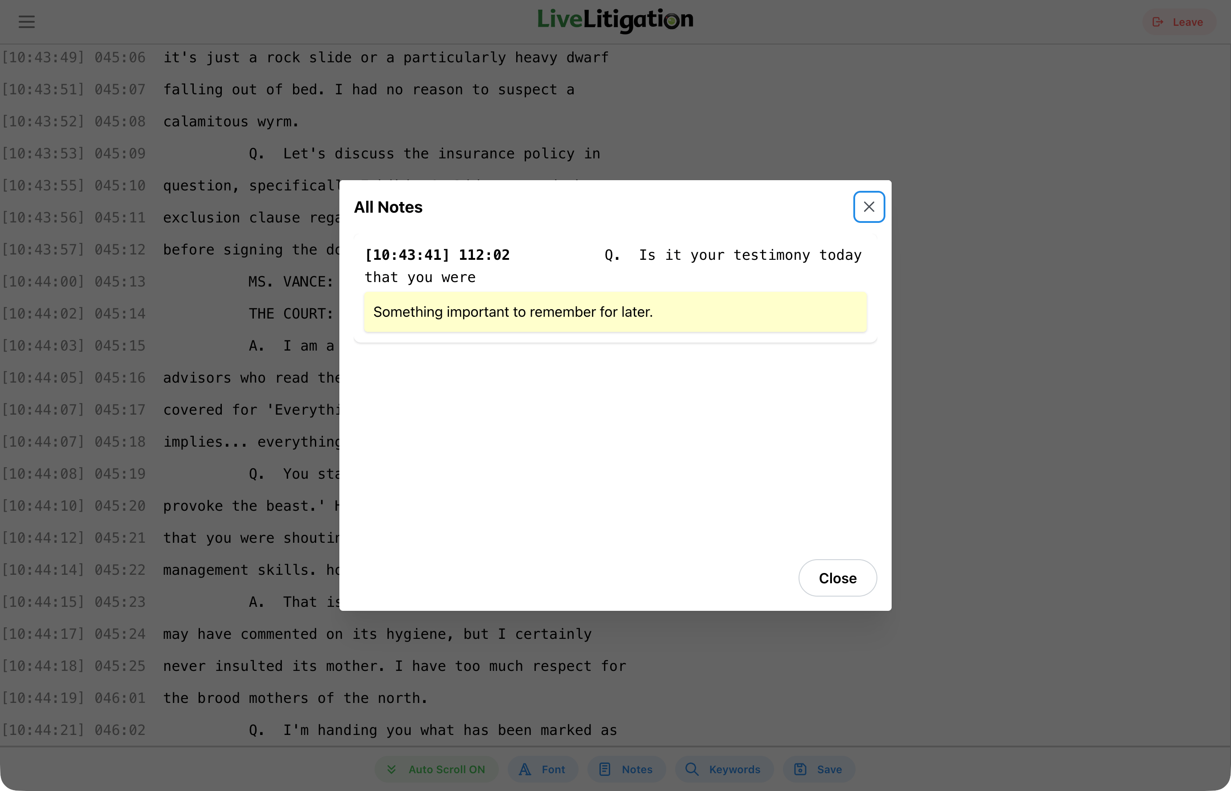The width and height of the screenshot is (1231, 791).
Task: Click the LiveLitigation logo
Action: (615, 20)
